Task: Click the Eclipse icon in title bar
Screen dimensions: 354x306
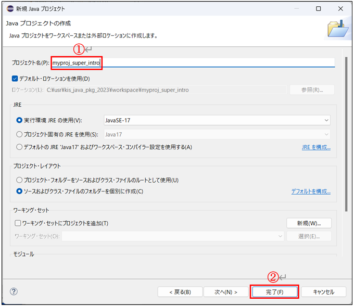Action: 9,9
